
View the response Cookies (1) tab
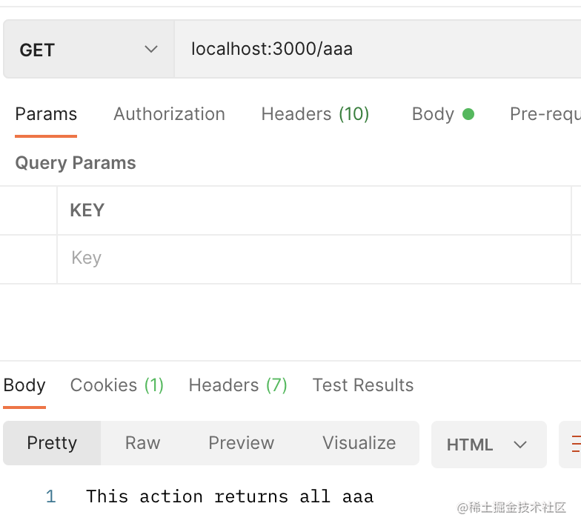coord(116,385)
